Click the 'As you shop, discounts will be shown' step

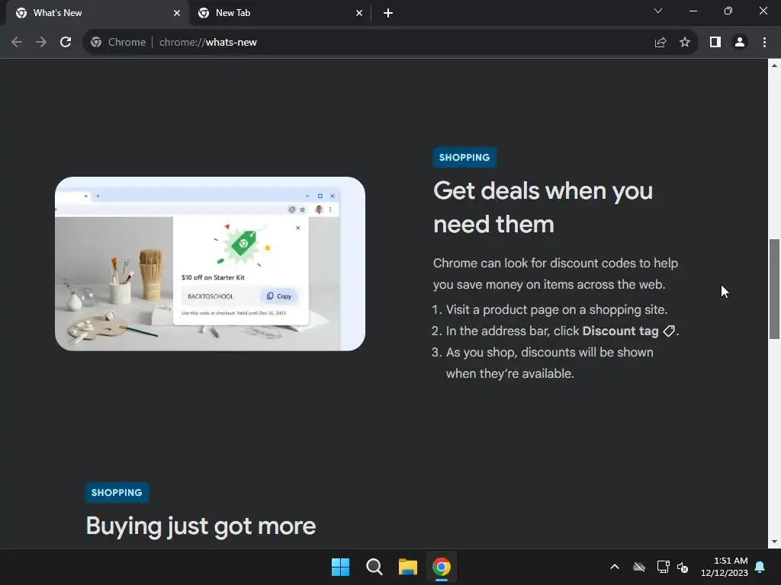(549, 363)
